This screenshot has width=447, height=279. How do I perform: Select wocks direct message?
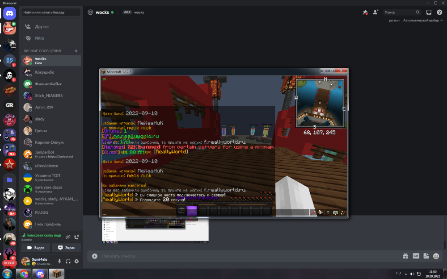[x=51, y=60]
